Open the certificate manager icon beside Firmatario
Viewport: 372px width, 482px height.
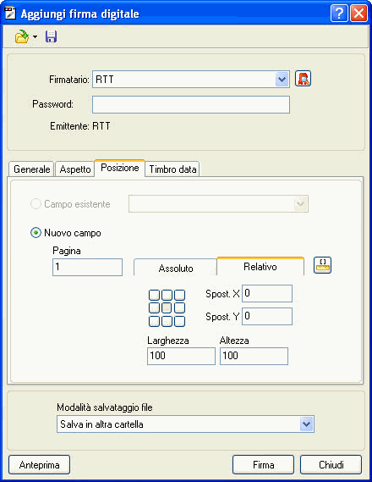pos(303,79)
